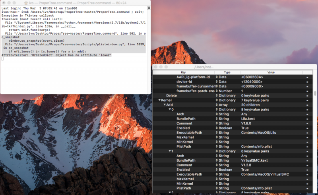Screen dimensions: 318x195
Task: Click the Value column header
Action: click(271, 72)
